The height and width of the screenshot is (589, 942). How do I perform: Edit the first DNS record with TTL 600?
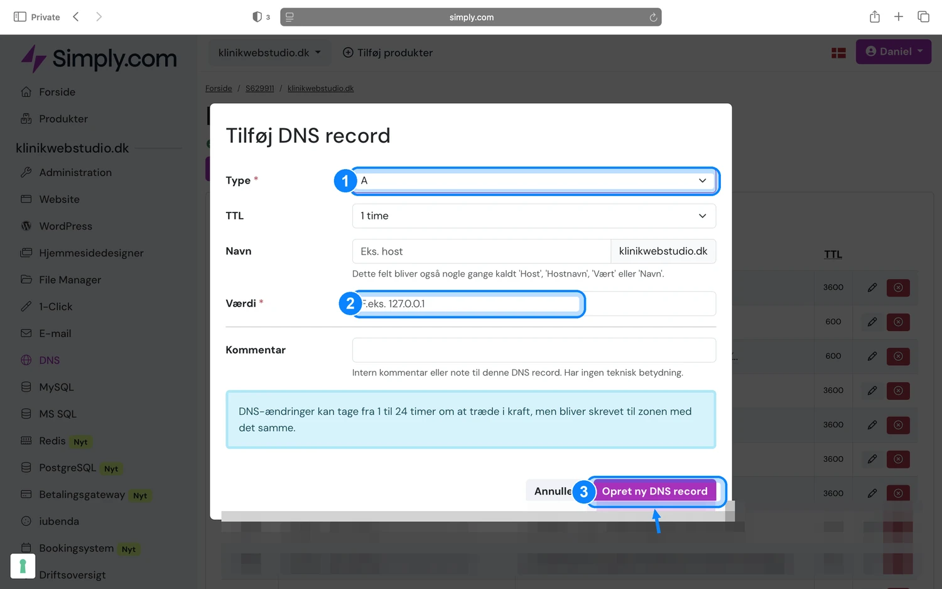872,322
